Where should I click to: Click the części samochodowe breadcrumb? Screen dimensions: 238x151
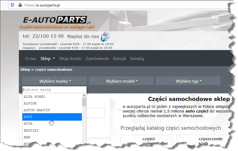pos(54,70)
